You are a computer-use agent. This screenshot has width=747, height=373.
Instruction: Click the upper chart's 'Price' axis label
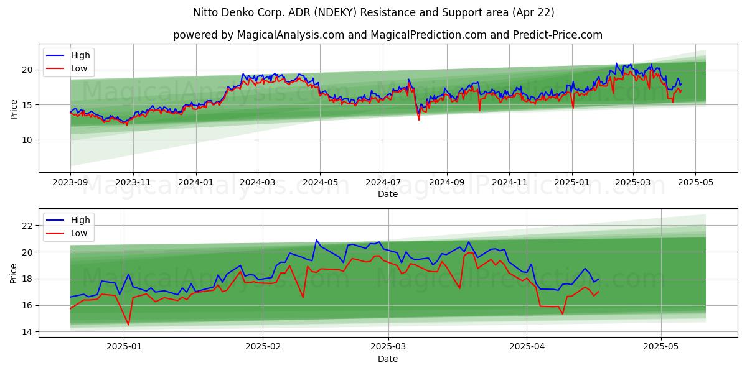coord(14,108)
